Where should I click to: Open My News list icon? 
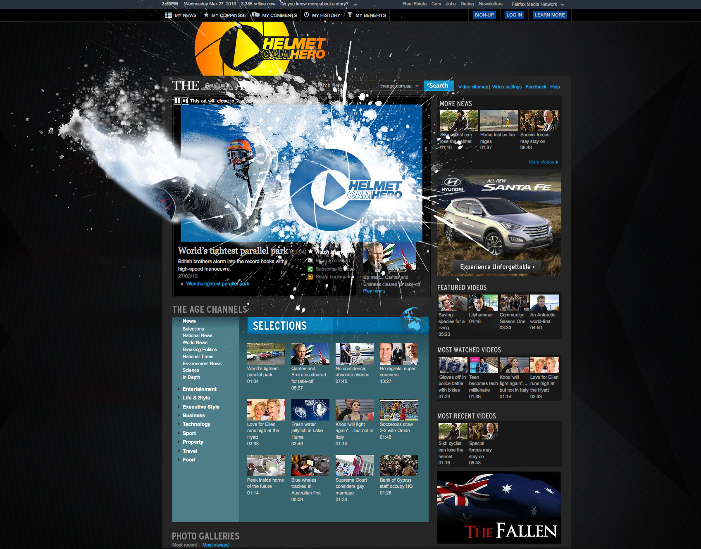(169, 15)
